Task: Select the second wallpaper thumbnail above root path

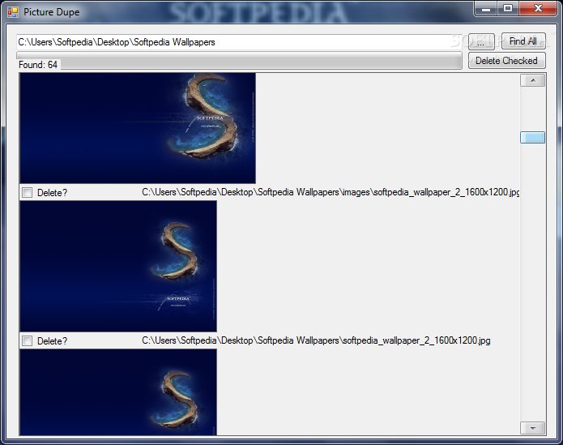Action: (x=118, y=266)
